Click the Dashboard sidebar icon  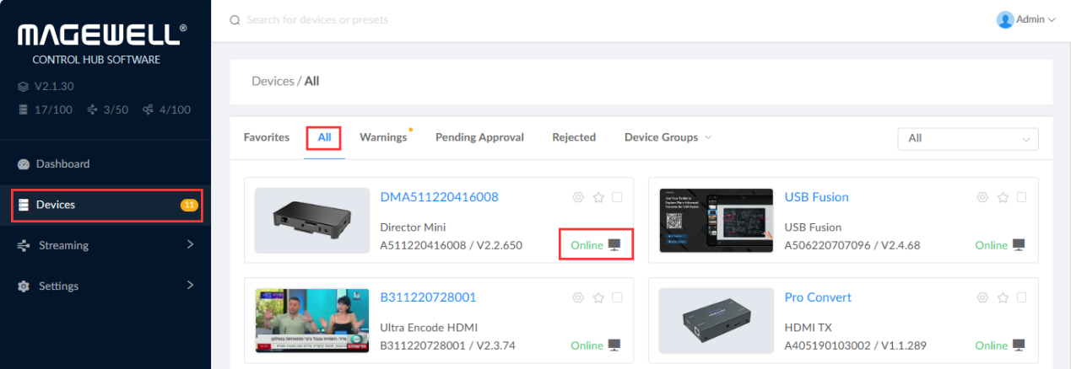tap(24, 164)
